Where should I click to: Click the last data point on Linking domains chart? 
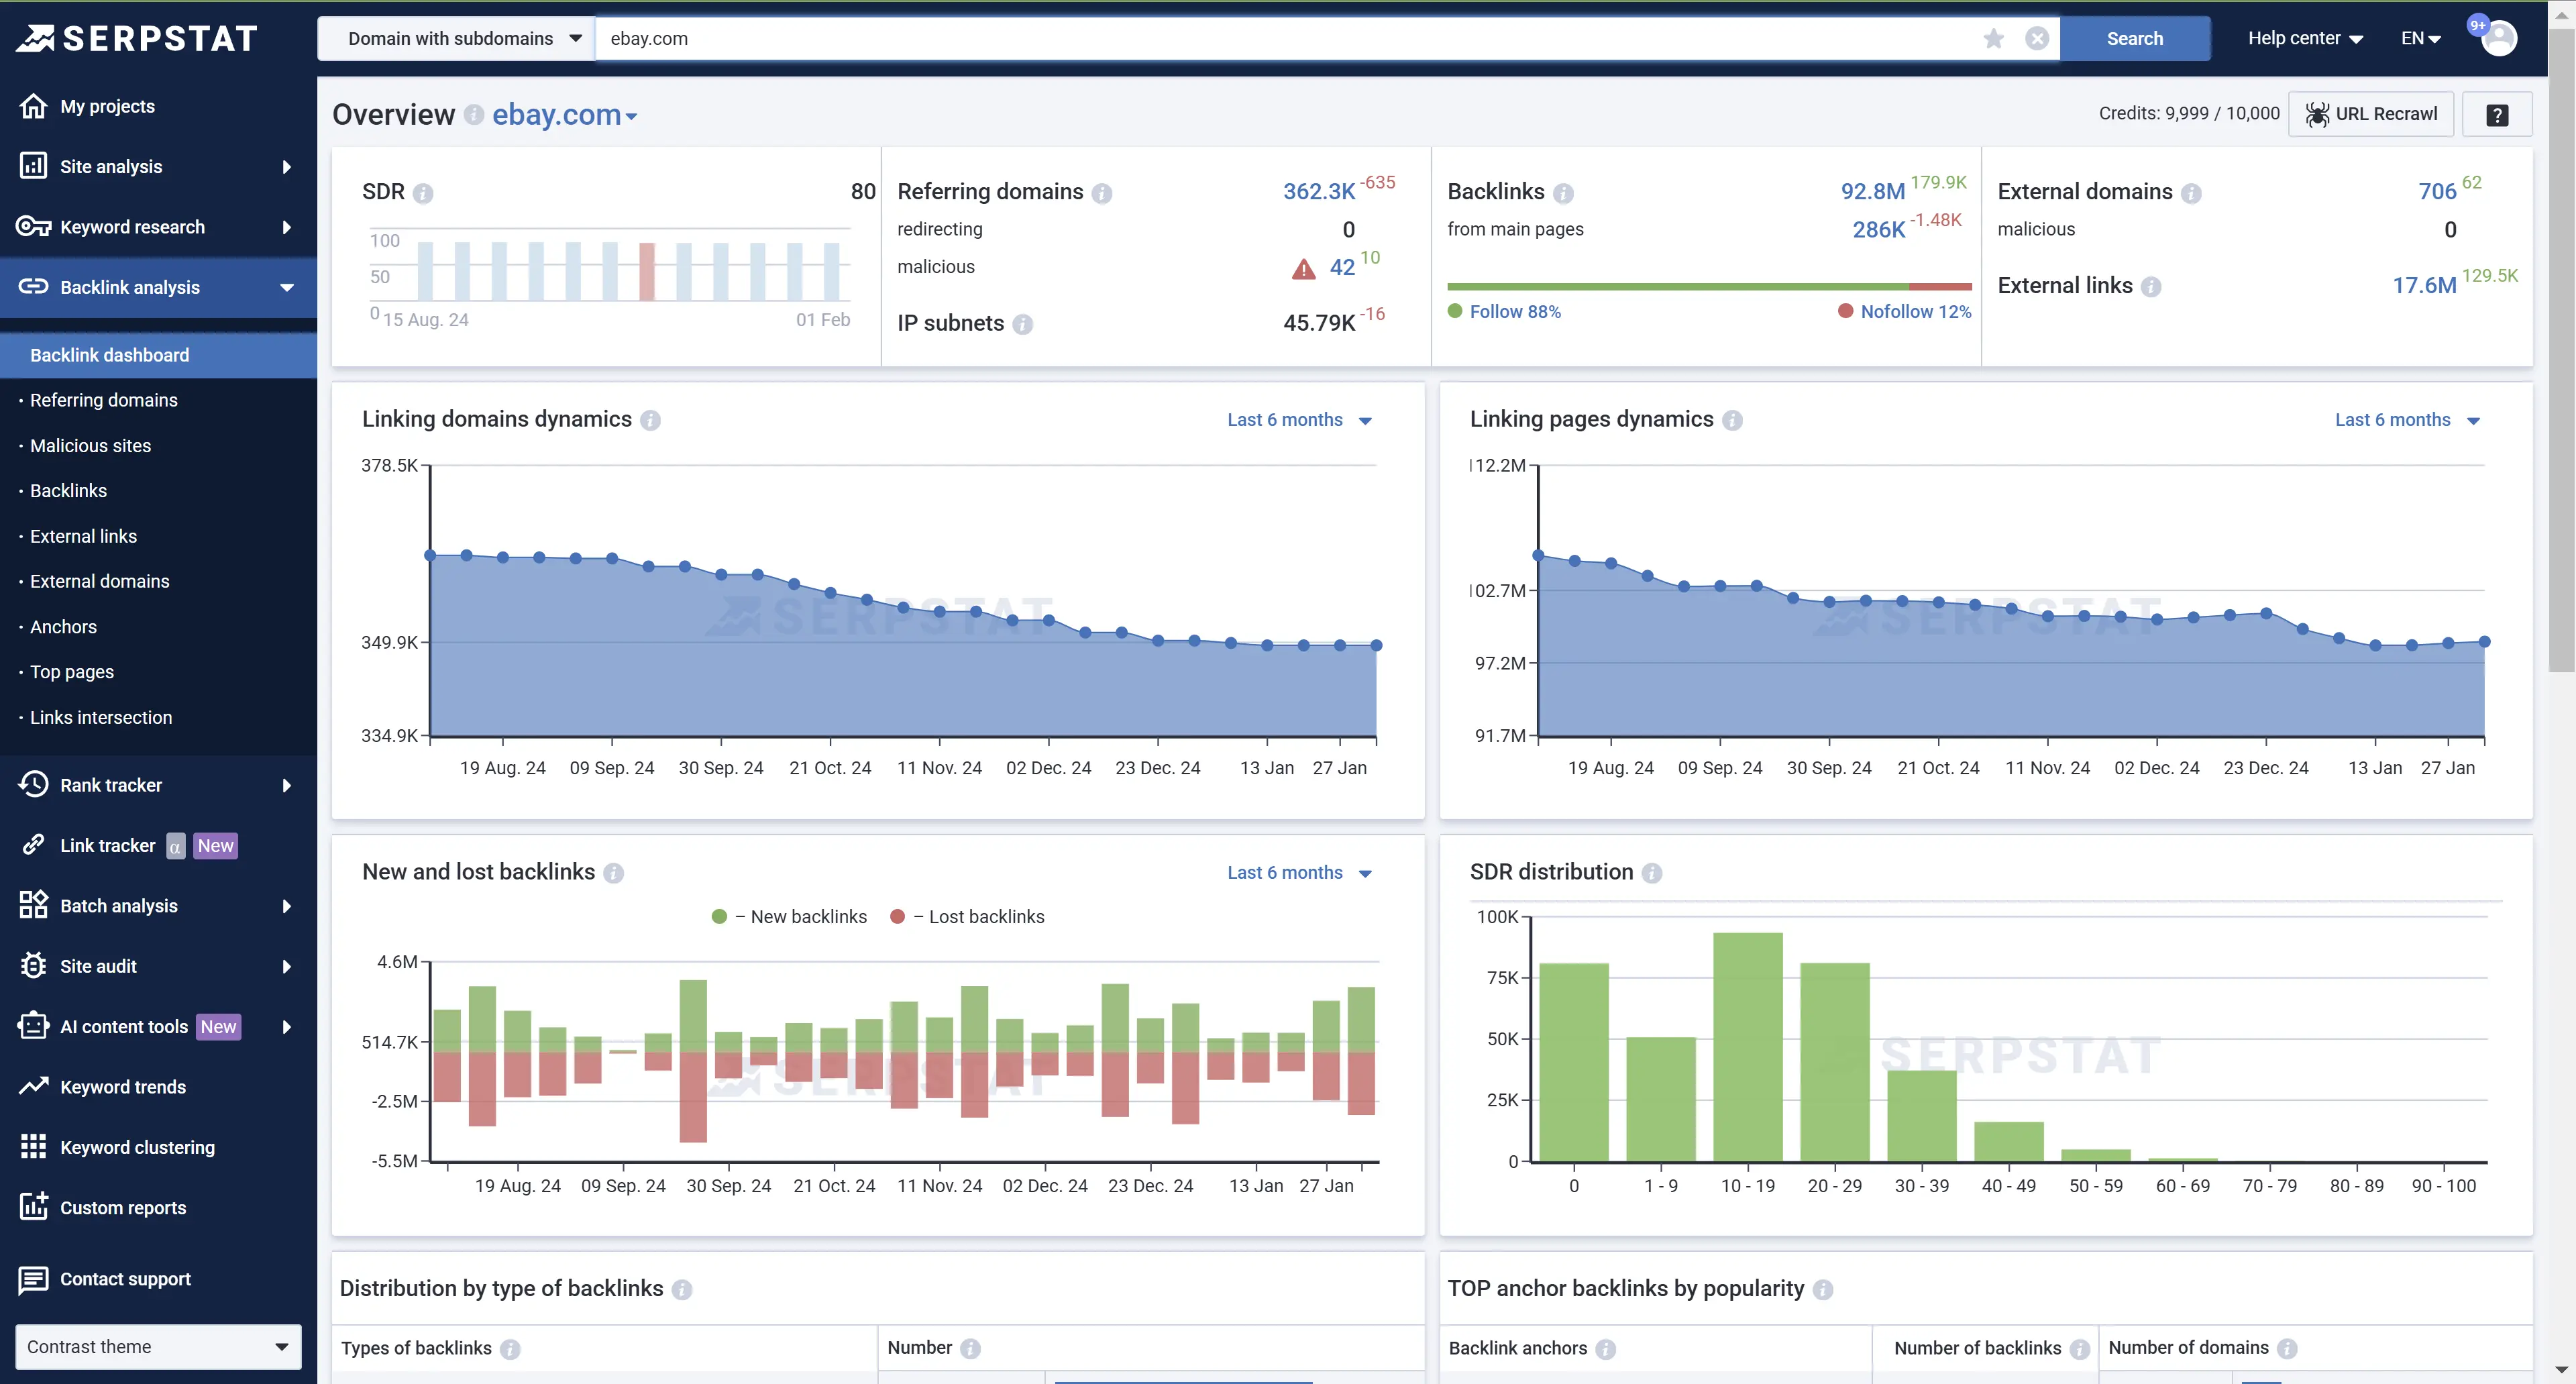tap(1376, 645)
